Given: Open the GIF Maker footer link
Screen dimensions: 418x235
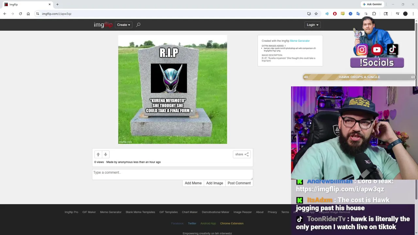Looking at the screenshot, I should coord(89,212).
